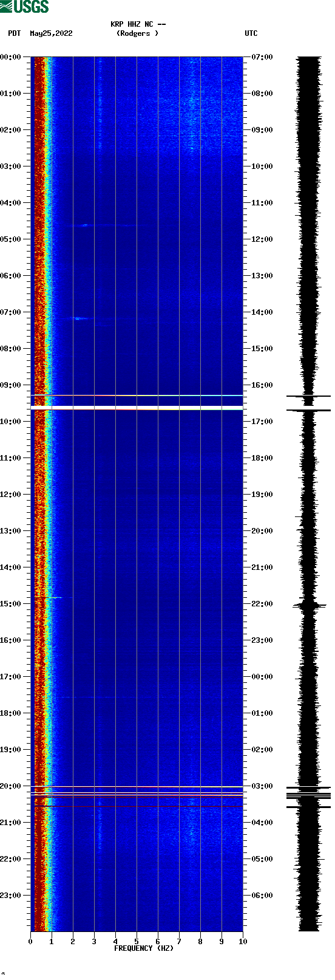Click the 'UTC' timezone label
The width and height of the screenshot is (335, 980).
pos(251,33)
